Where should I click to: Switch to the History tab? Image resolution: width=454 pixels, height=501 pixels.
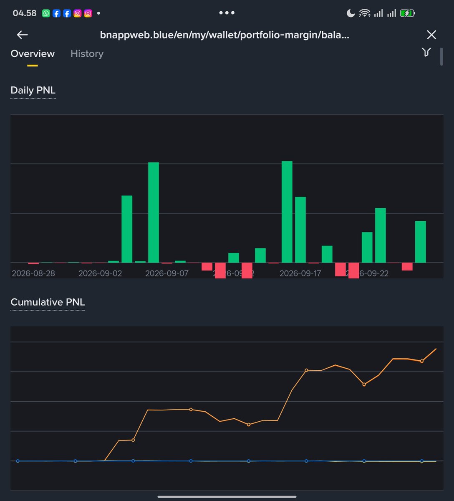coord(87,54)
